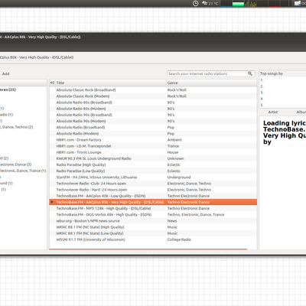Image resolution: width=306 pixels, height=306 pixels.
Task: Select Absolute Radio 80s (Modem) station
Action: (153, 109)
